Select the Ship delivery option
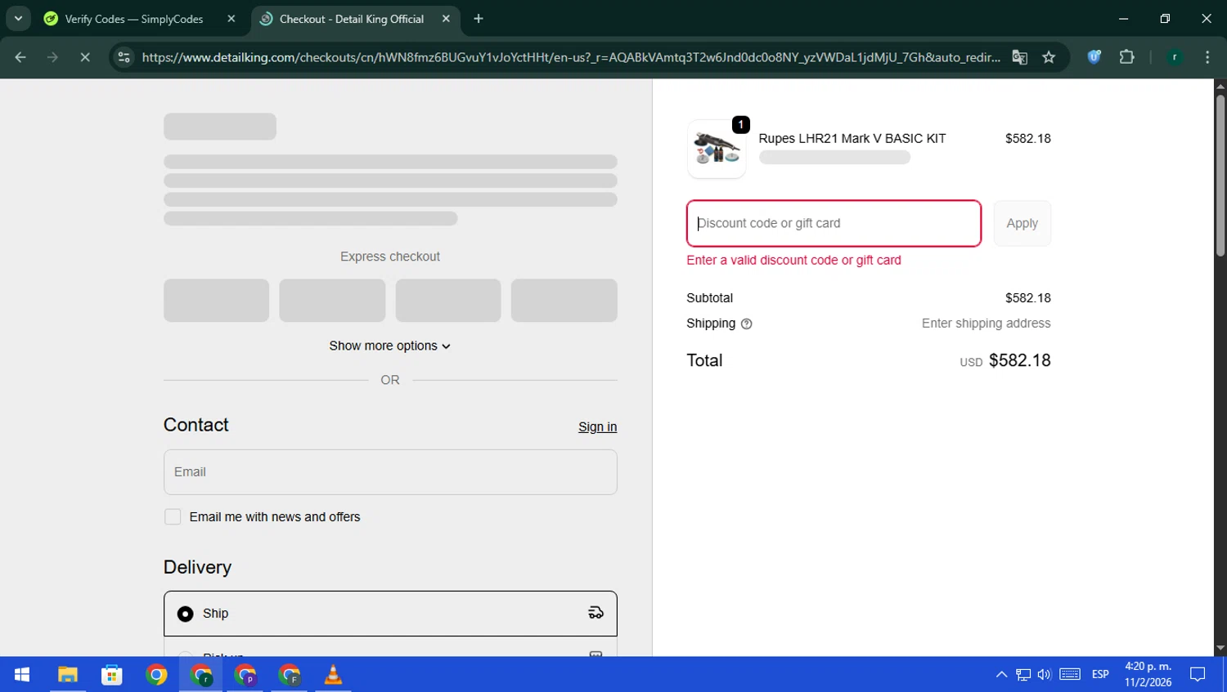Viewport: 1227px width, 692px height. click(x=390, y=614)
